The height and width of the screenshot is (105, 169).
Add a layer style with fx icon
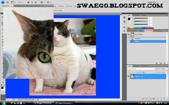[x=147, y=99]
